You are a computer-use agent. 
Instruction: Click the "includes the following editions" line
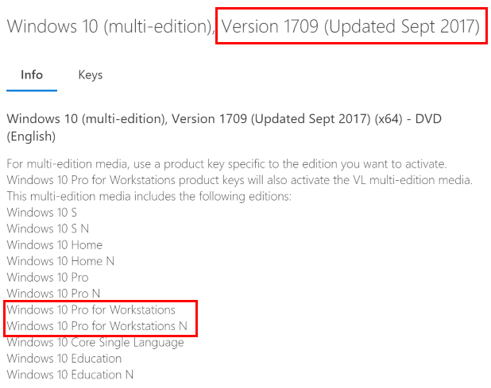149,196
